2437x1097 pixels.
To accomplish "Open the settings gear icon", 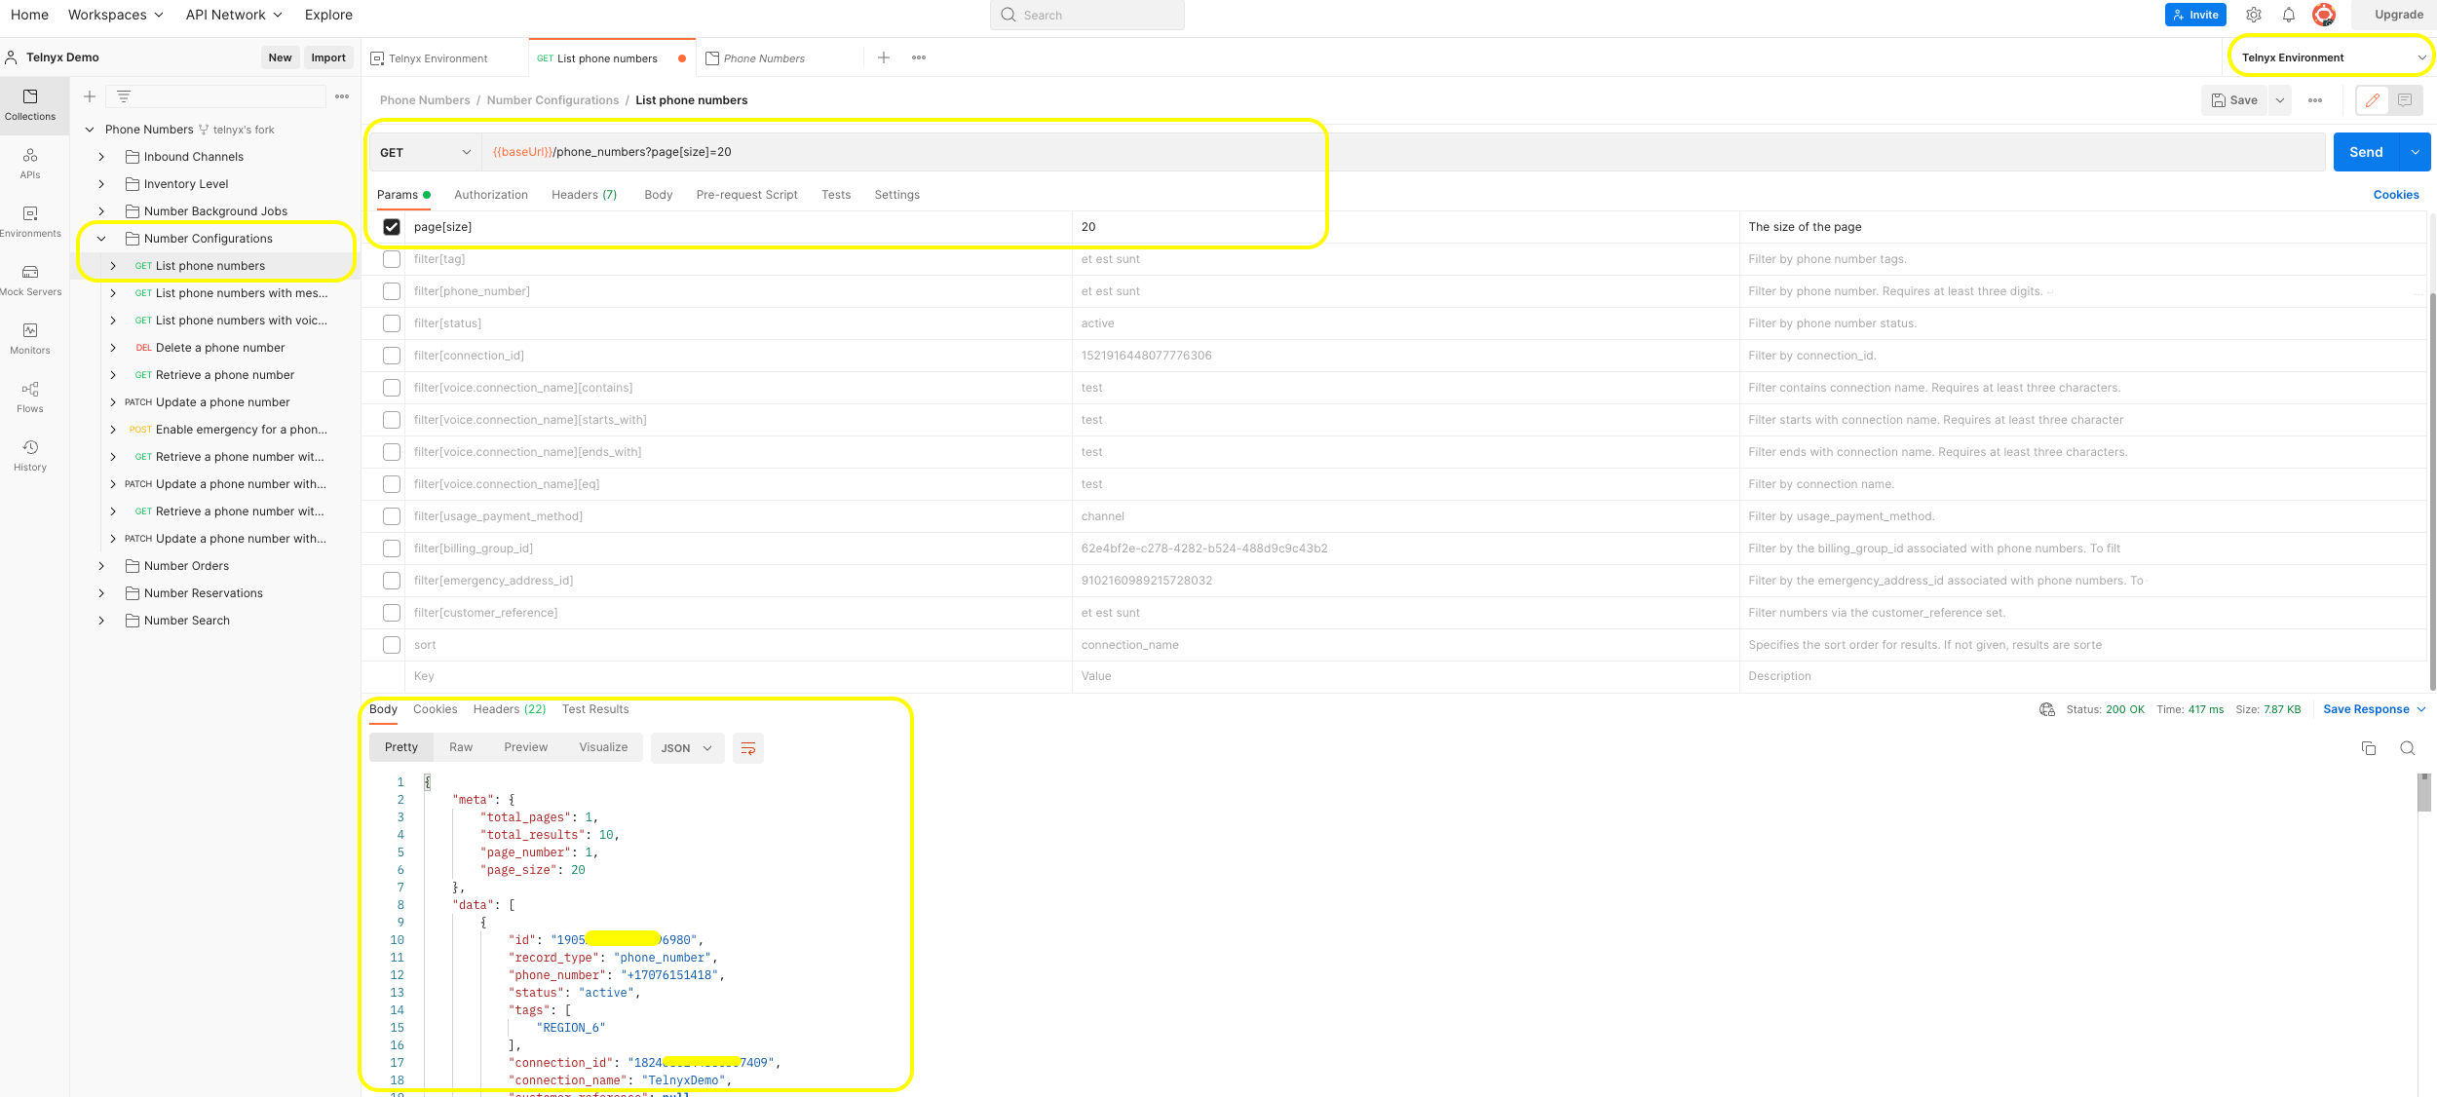I will [2254, 15].
